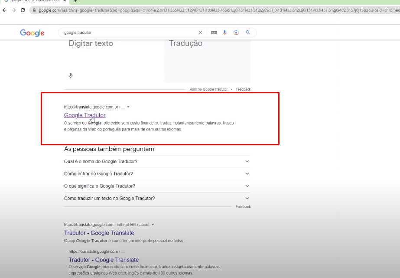
Task: Expand O que significa o Google Tradutor?
Action: pyautogui.click(x=157, y=186)
